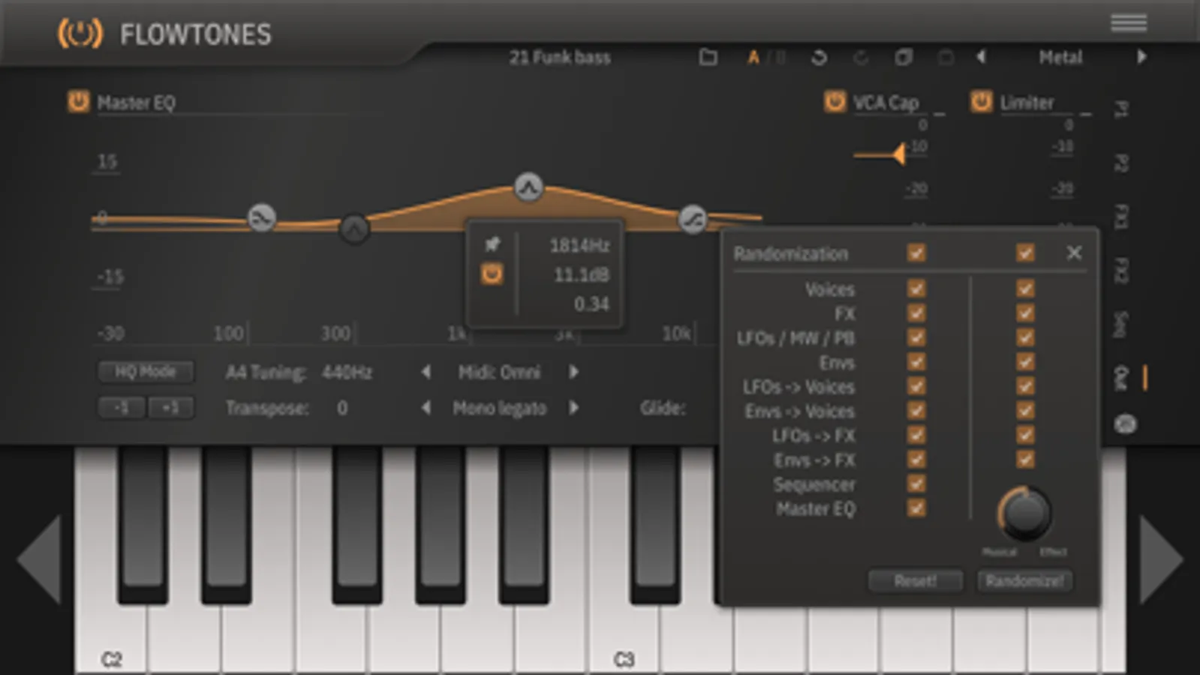Image resolution: width=1200 pixels, height=675 pixels.
Task: Adjust the Musical/Effect randomization knob
Action: 1024,514
